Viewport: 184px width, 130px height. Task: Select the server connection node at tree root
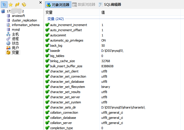[16, 11]
